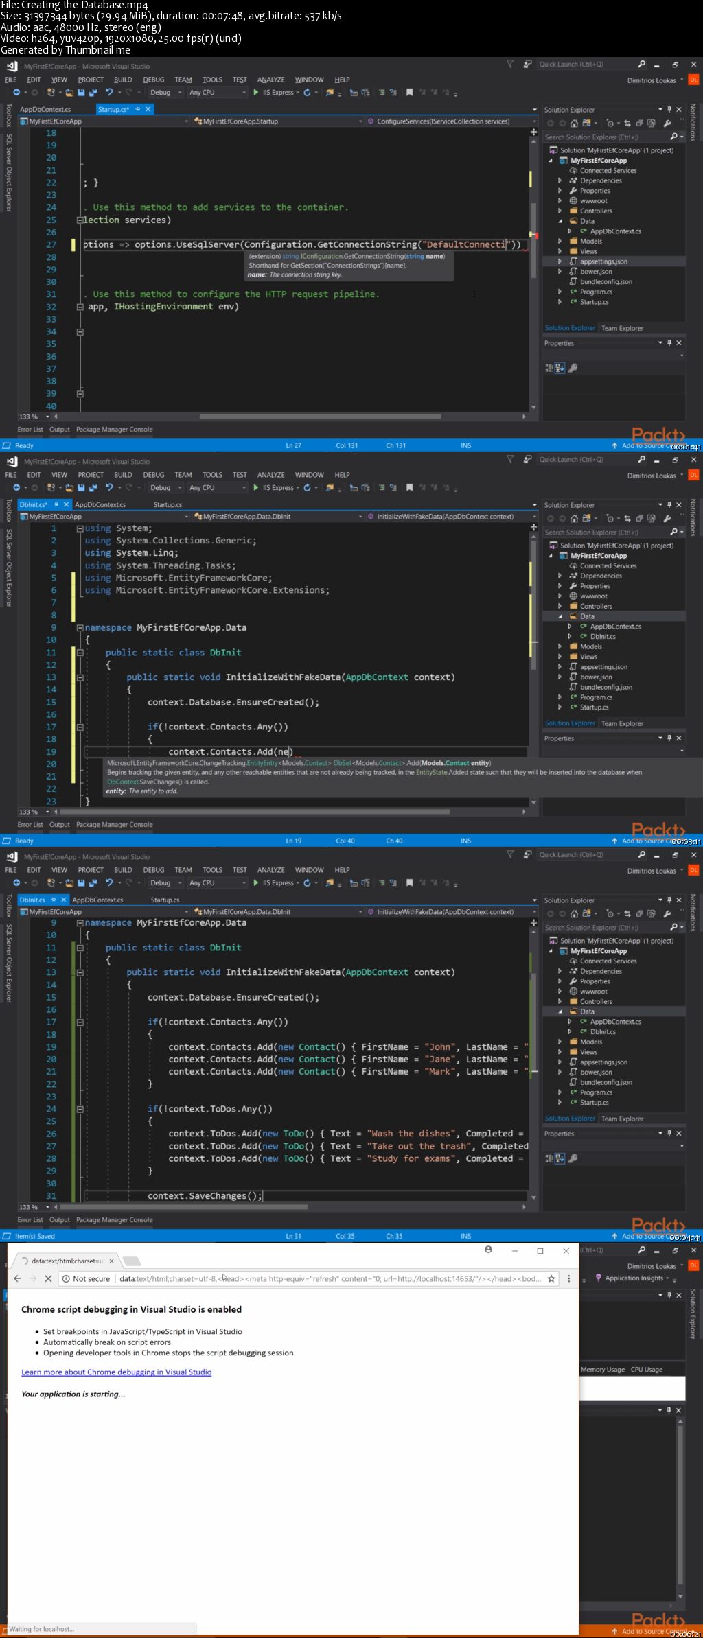This screenshot has width=703, height=1638.
Task: Bookmark the page with the Chrome star icon
Action: [551, 1278]
